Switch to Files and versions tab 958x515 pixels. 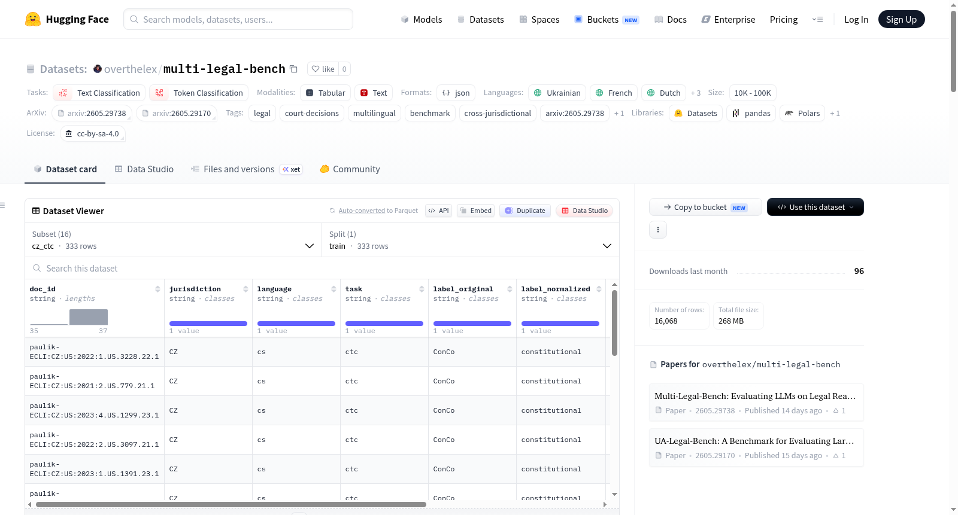[247, 169]
